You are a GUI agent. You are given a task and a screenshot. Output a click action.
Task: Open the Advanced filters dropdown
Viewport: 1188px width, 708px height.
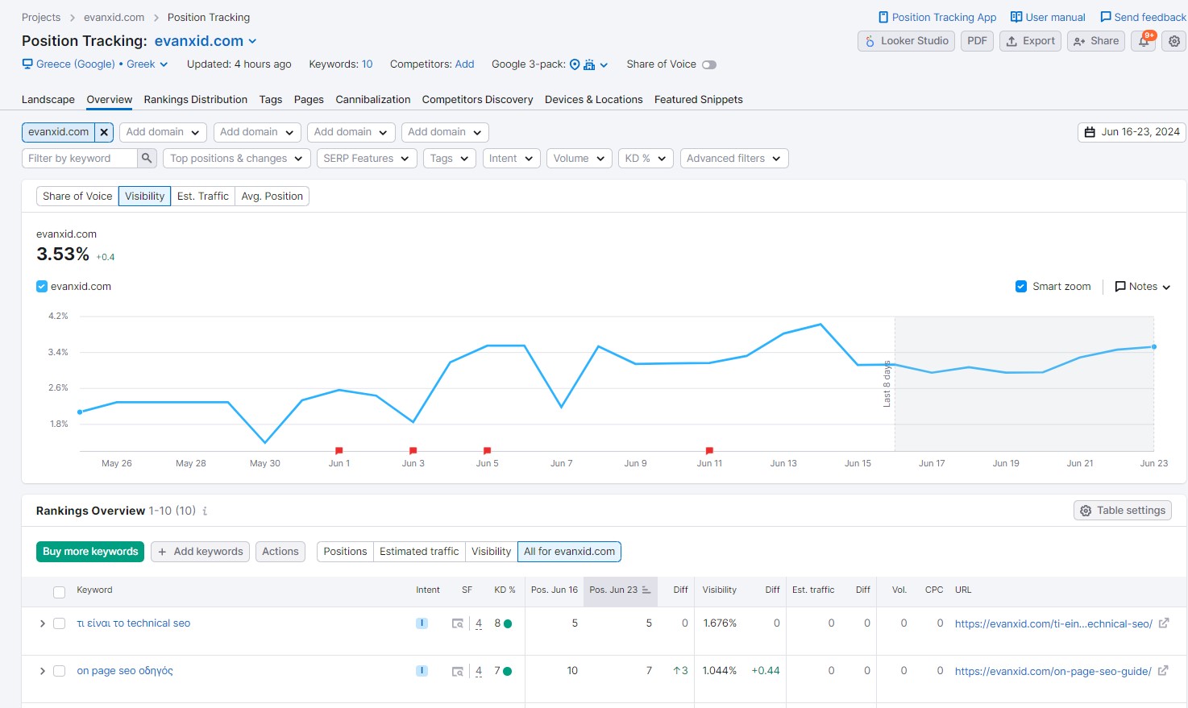click(x=733, y=159)
